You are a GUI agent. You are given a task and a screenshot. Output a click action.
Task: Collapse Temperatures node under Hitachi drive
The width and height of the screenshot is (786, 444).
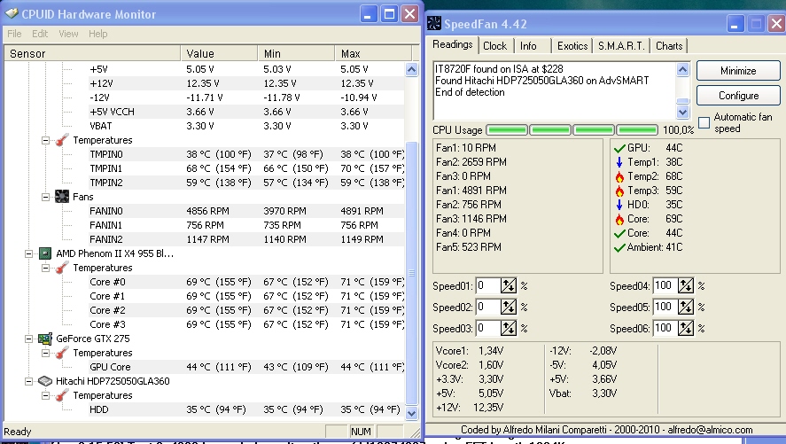tap(45, 396)
